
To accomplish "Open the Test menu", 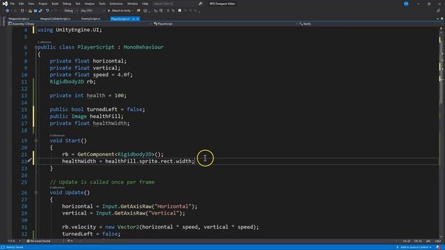I will click(78, 3).
